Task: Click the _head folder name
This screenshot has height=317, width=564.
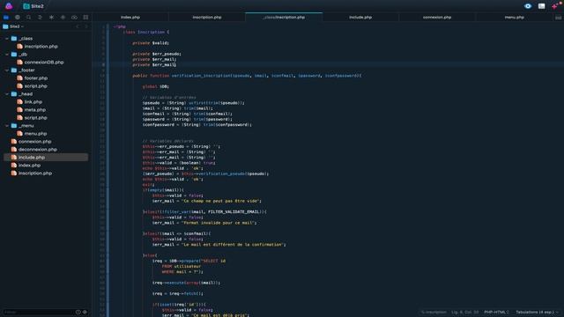Action: coord(26,94)
